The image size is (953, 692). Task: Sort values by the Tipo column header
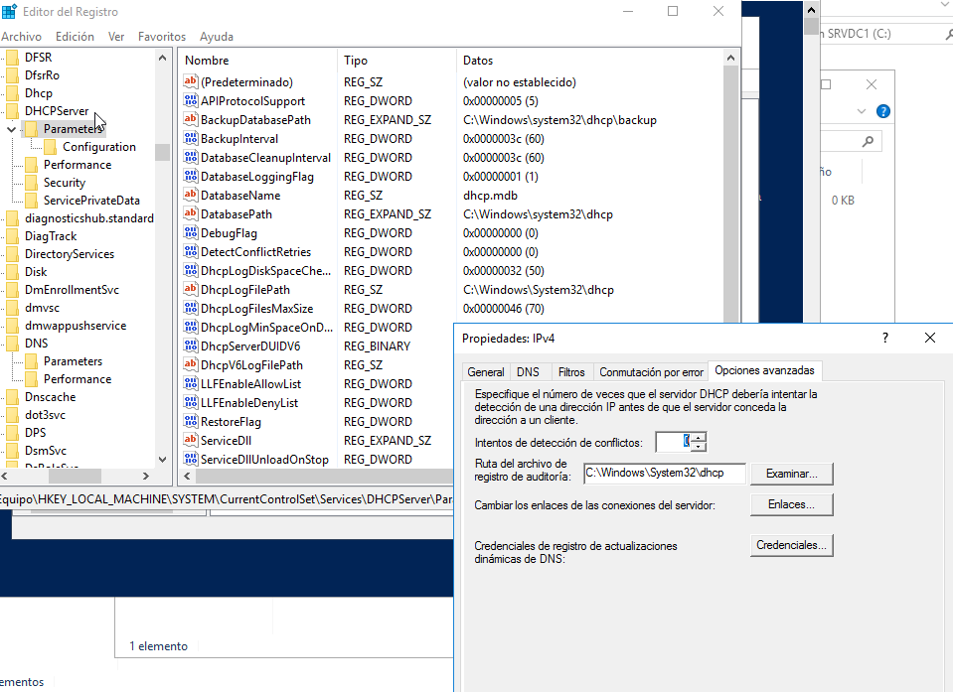click(356, 61)
